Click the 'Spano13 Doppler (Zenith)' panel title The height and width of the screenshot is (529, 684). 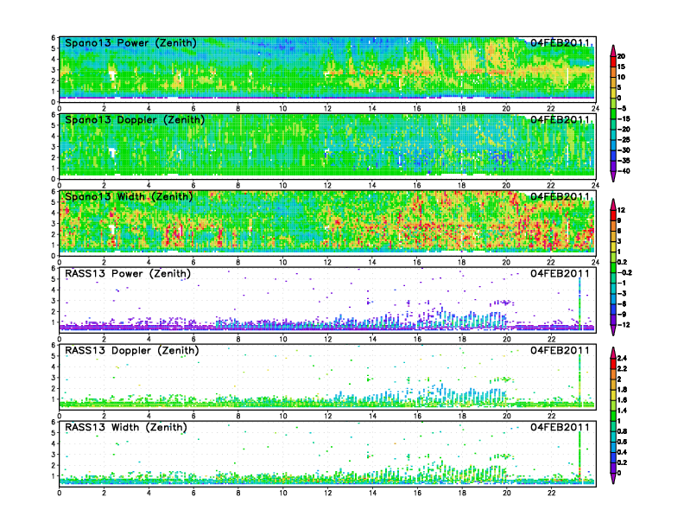click(135, 120)
